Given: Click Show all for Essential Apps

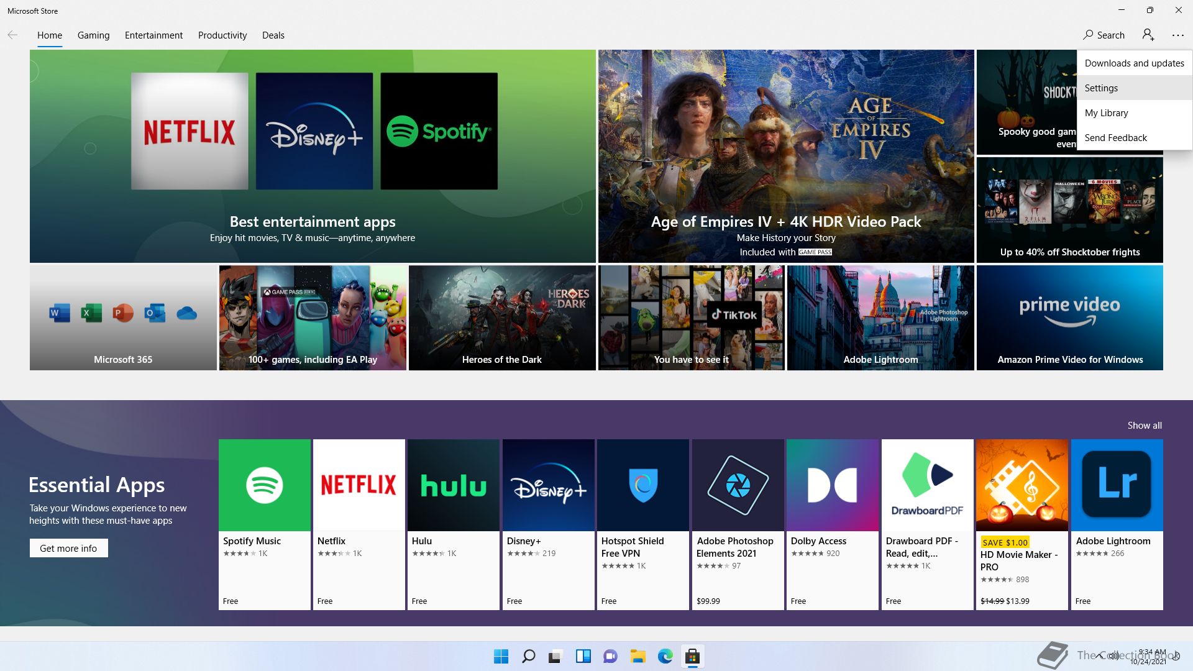Looking at the screenshot, I should 1145,426.
